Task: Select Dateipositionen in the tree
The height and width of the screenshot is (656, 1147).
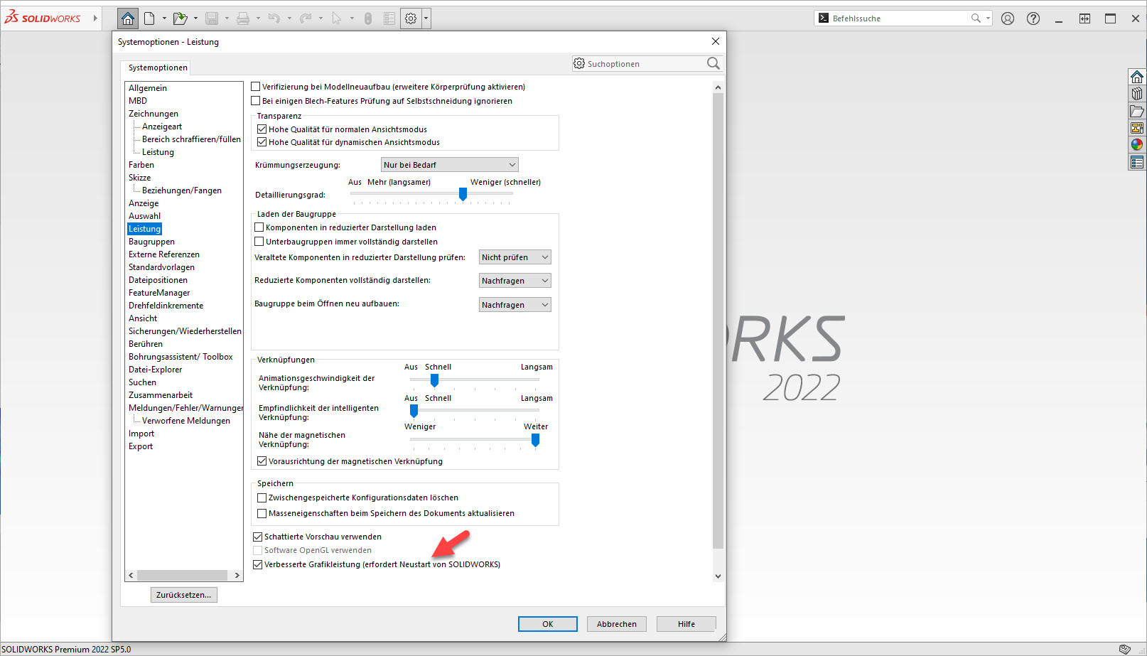Action: coord(158,280)
